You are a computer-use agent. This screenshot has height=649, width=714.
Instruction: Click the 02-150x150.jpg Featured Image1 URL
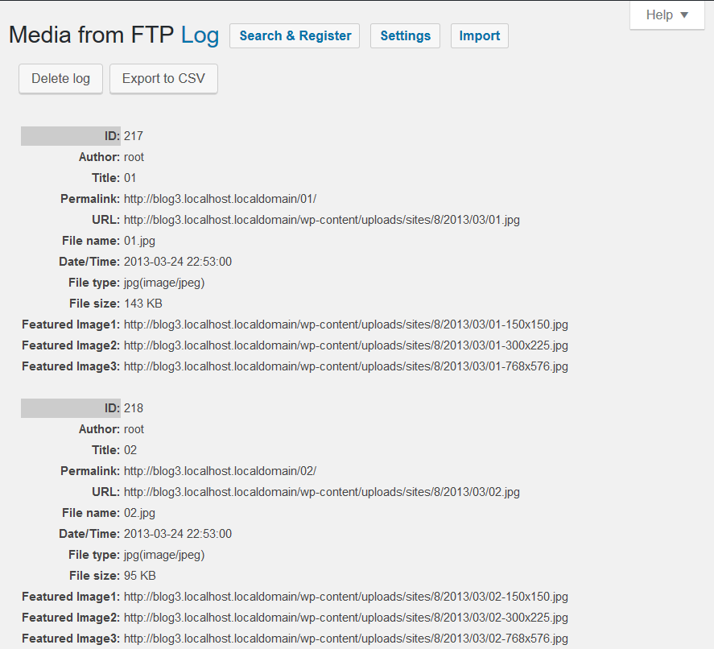click(345, 597)
